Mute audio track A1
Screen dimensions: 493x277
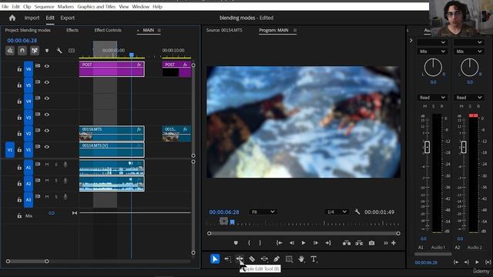click(x=47, y=164)
